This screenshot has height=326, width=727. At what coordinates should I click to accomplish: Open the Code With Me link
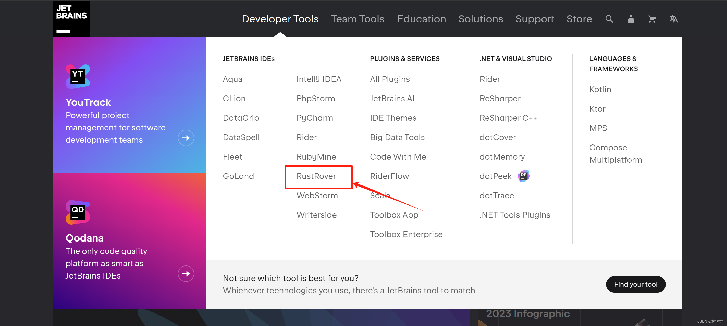point(398,157)
